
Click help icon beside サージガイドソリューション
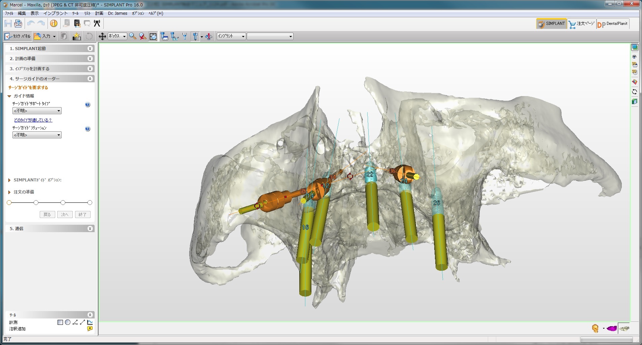tap(88, 129)
